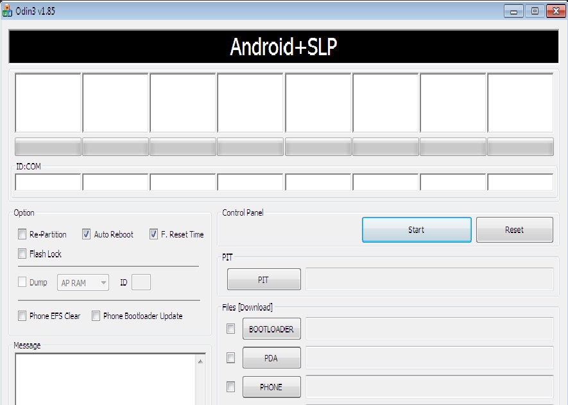
Task: Uncheck the Auto Reboot option
Action: [x=87, y=234]
